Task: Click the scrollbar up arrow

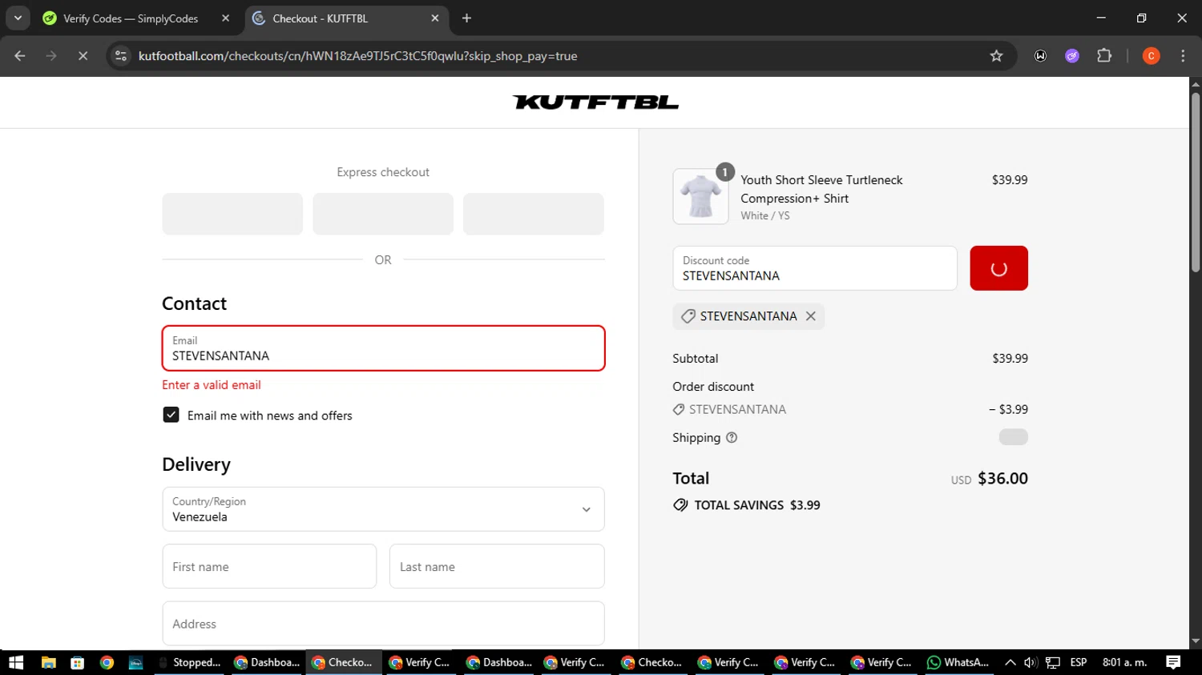Action: (1196, 83)
